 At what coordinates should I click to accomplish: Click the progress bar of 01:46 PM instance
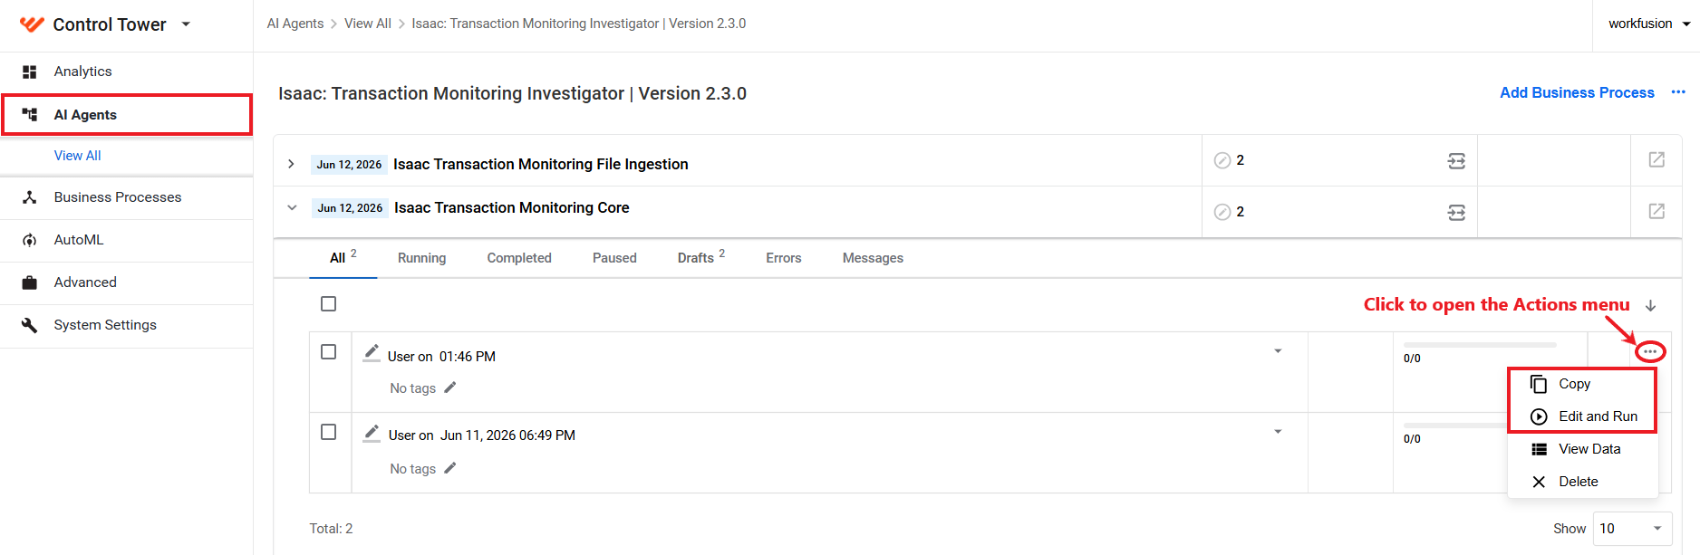1480,345
